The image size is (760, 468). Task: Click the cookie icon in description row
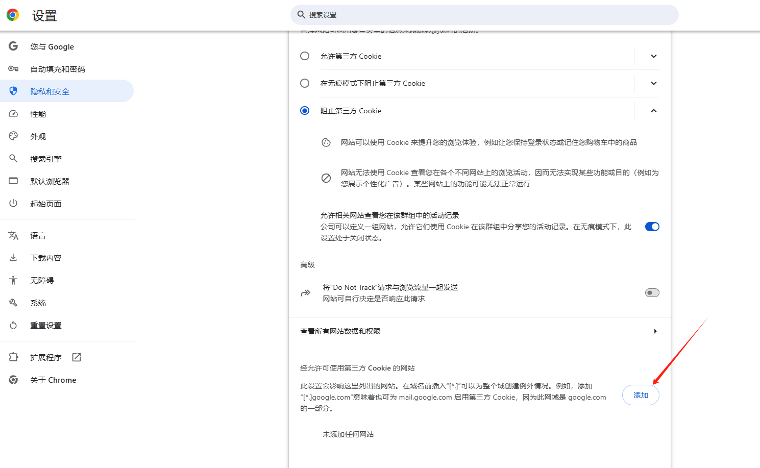tap(326, 142)
